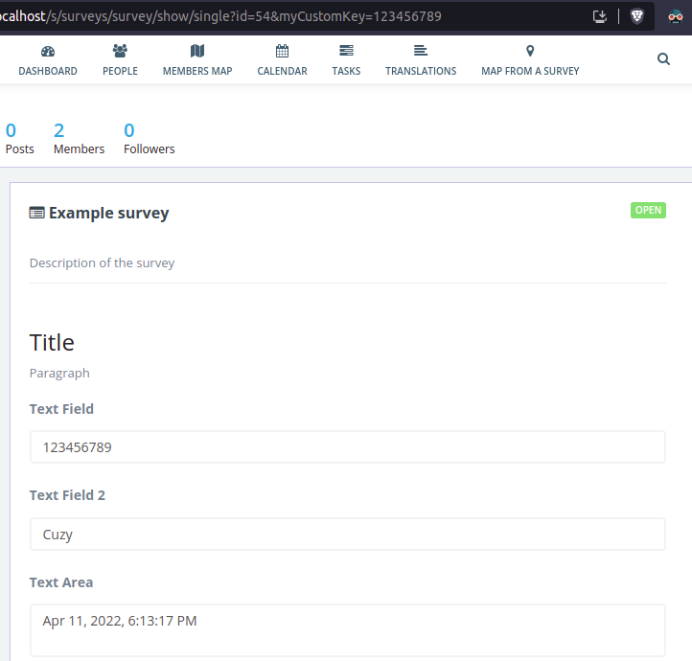The image size is (692, 661).
Task: Click the Example survey title
Action: pos(108,213)
